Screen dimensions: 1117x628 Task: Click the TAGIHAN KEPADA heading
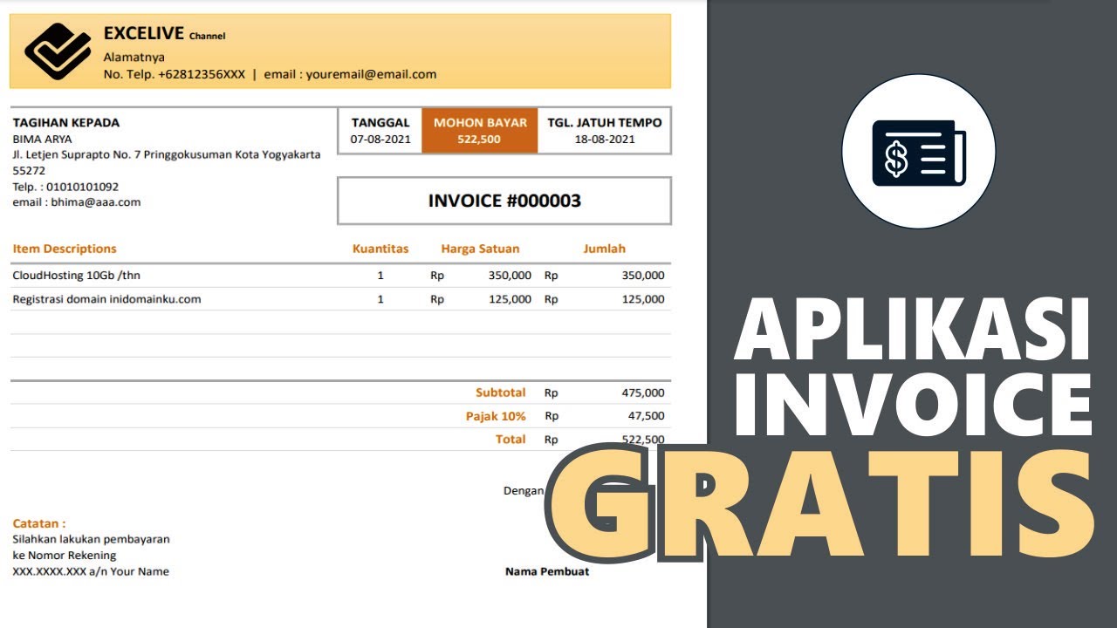pyautogui.click(x=66, y=123)
